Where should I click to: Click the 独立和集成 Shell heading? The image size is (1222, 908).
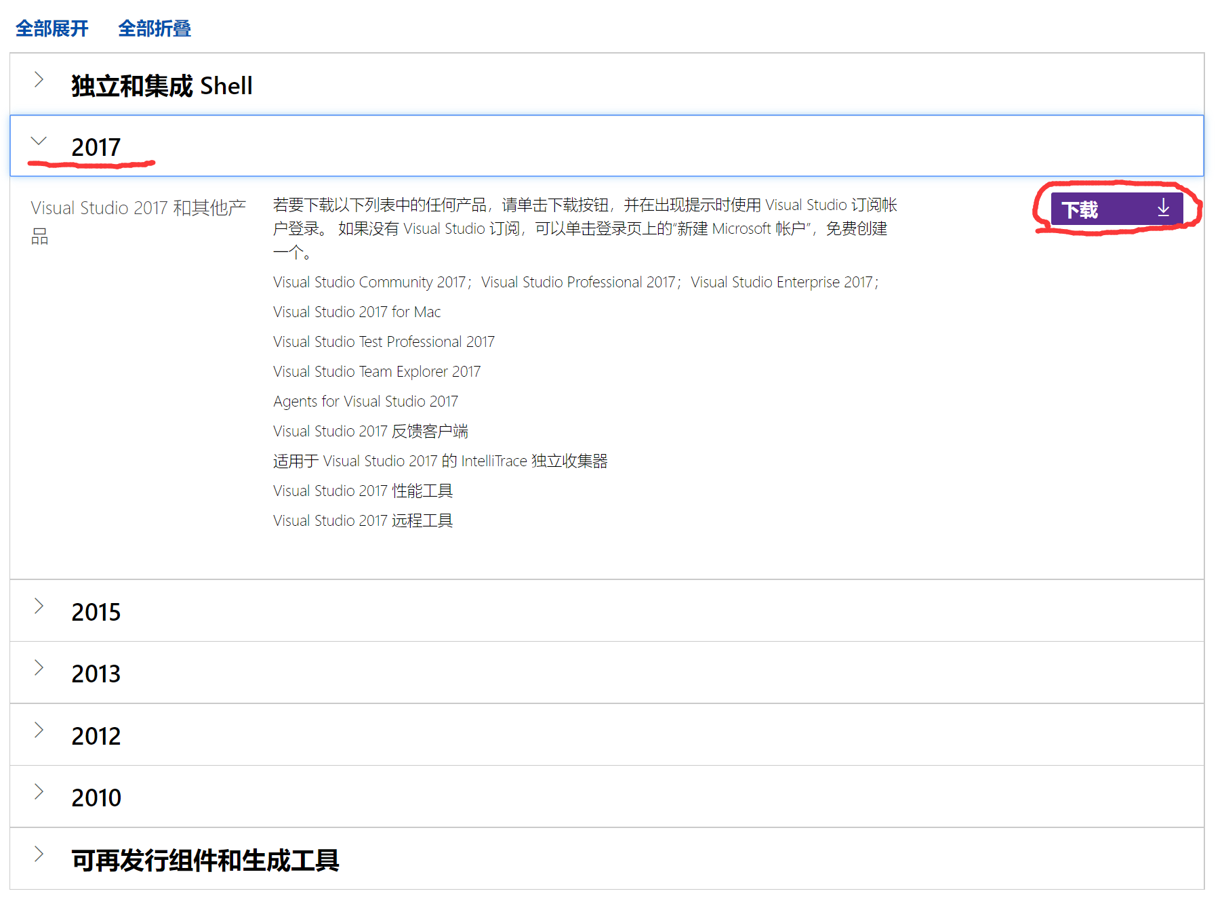161,86
